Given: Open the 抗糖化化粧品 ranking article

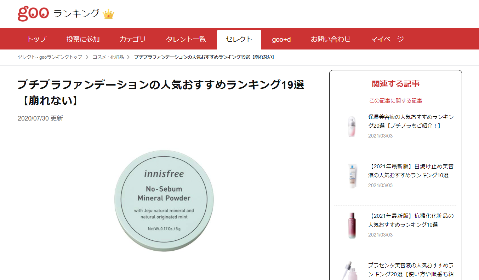Looking at the screenshot, I should point(411,220).
